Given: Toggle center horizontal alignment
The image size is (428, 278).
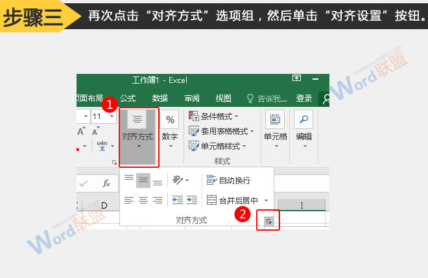Looking at the screenshot, I should pyautogui.click(x=143, y=200).
